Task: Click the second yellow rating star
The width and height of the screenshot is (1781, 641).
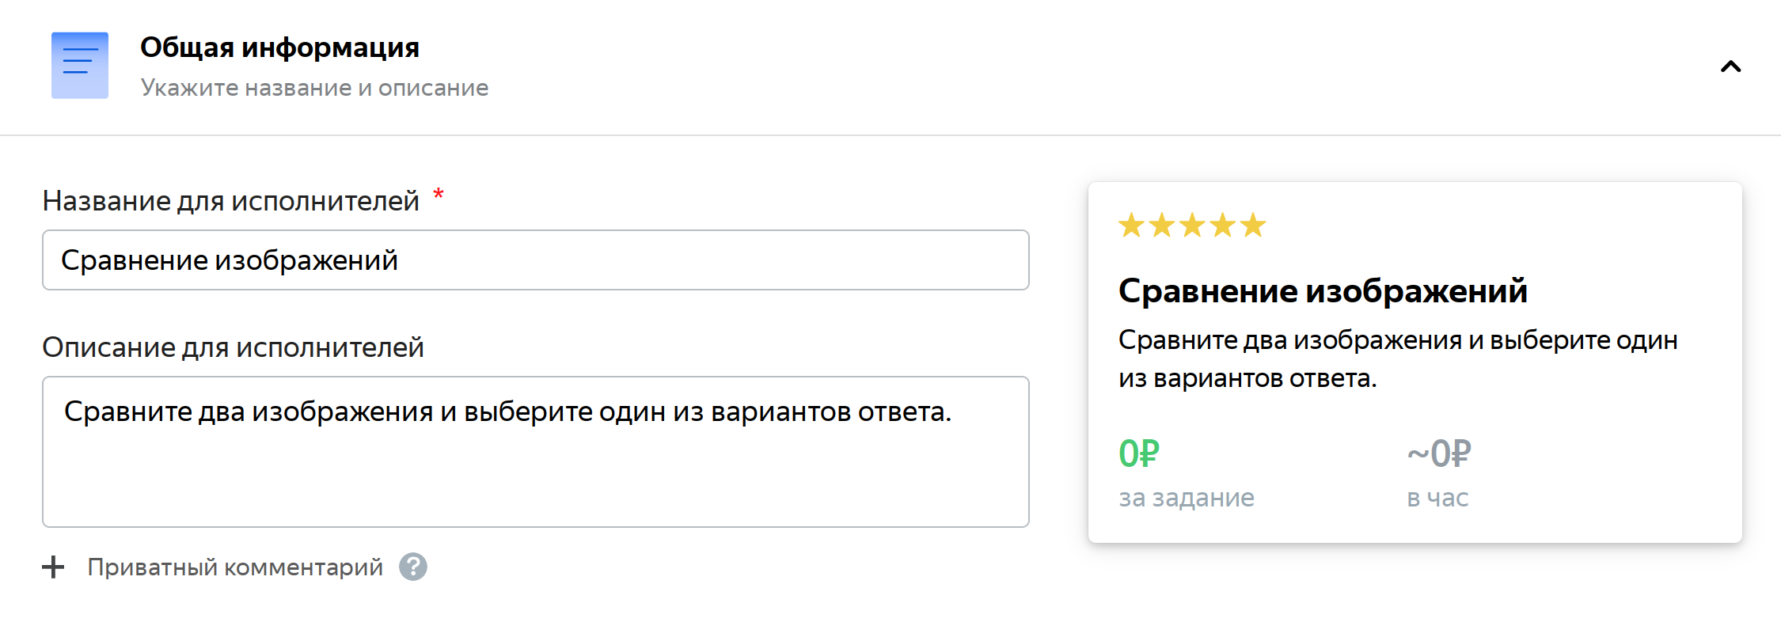Action: click(x=1162, y=226)
